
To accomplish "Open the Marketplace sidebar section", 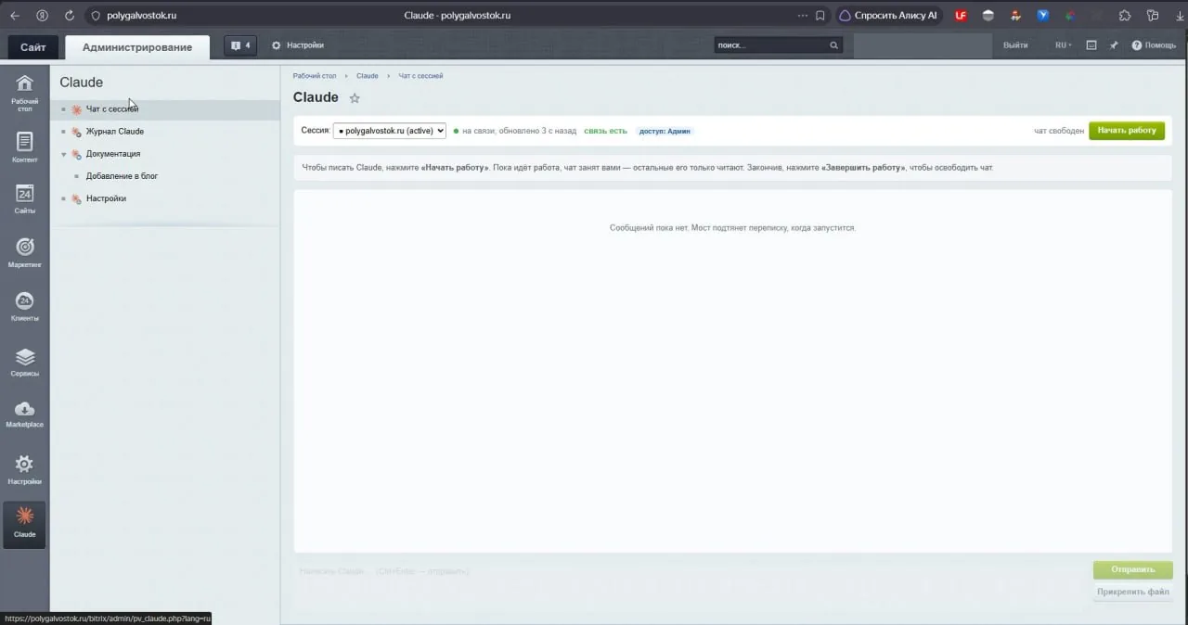I will 24,414.
